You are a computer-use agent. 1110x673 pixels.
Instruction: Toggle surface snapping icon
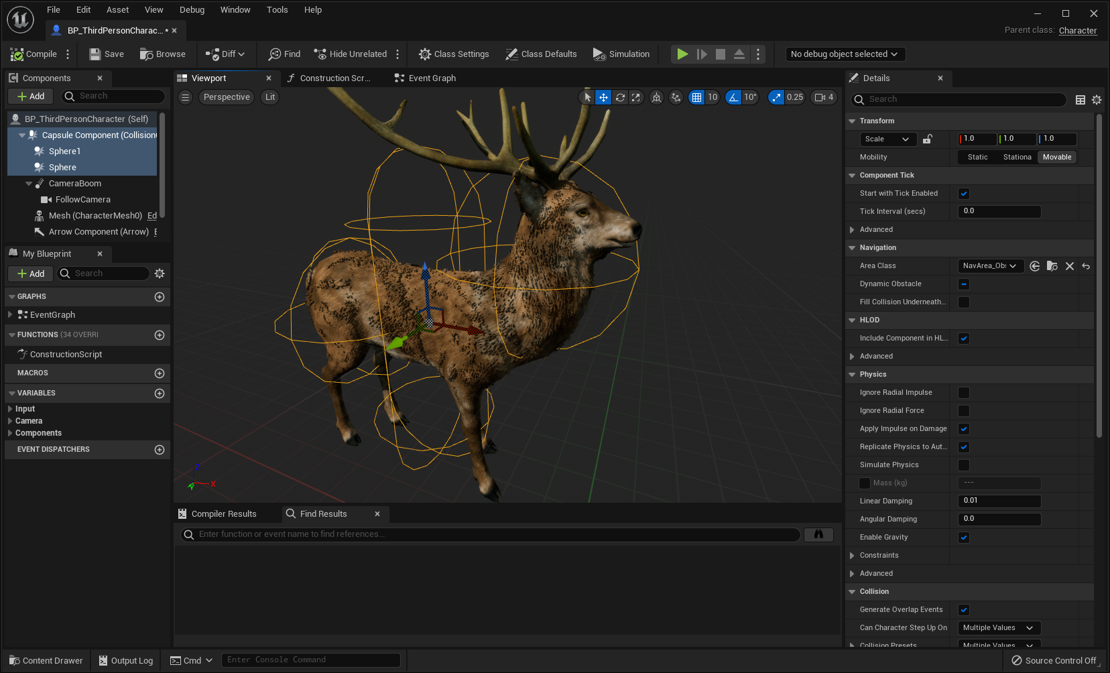coord(676,97)
